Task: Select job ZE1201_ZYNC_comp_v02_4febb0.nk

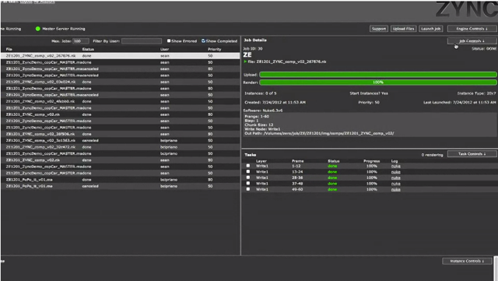Action: pyautogui.click(x=120, y=101)
